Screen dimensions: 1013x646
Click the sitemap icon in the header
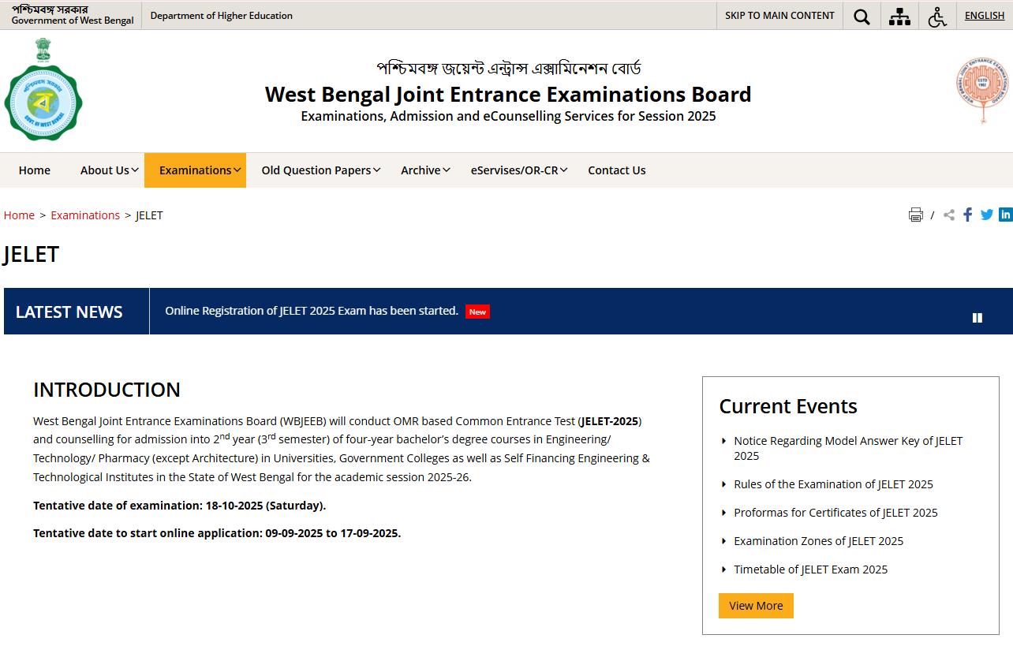tap(899, 16)
